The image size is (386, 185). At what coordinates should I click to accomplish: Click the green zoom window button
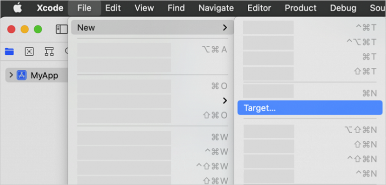[38, 29]
